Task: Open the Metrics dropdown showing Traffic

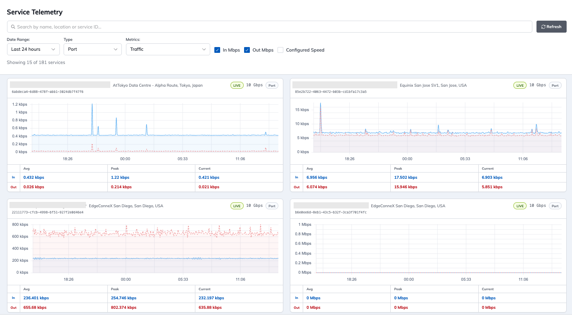Action: point(168,49)
